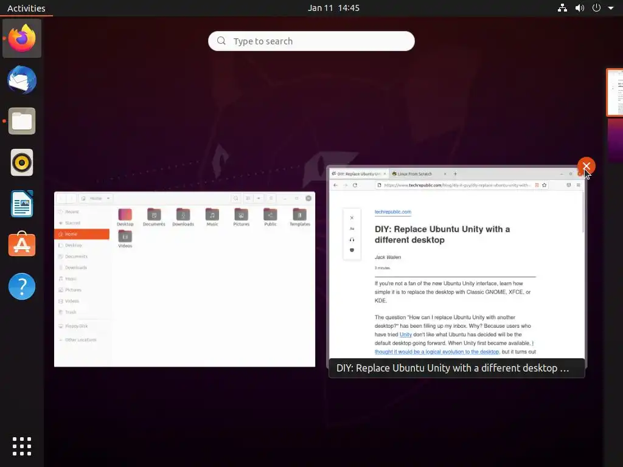Click the Firefox window title caption

[x=456, y=368]
